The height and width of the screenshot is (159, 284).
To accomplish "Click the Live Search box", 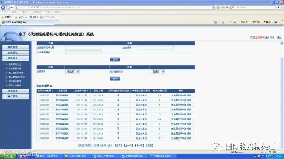I will click(x=253, y=7).
